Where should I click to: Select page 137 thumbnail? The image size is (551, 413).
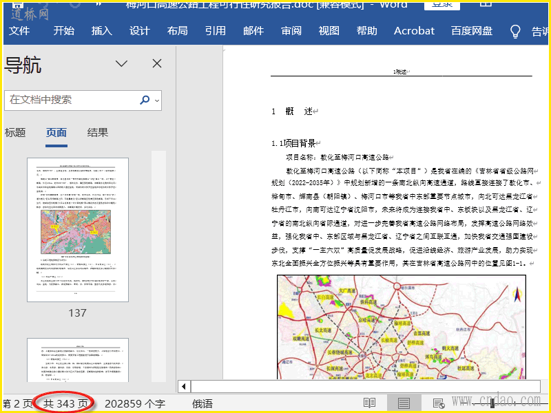[x=77, y=230]
